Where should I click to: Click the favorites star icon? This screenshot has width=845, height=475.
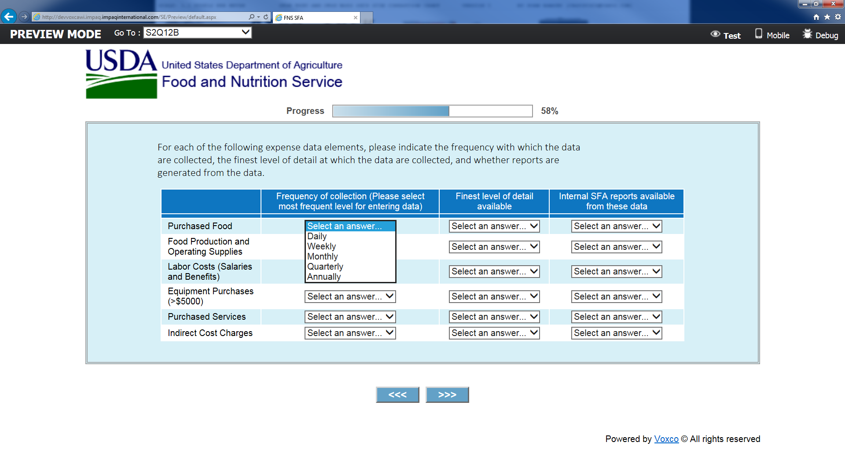tap(827, 17)
